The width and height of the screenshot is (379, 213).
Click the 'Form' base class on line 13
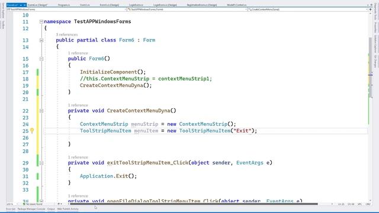(x=149, y=40)
